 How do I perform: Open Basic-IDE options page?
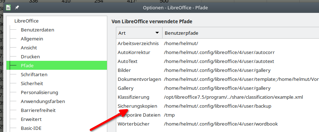(31, 128)
